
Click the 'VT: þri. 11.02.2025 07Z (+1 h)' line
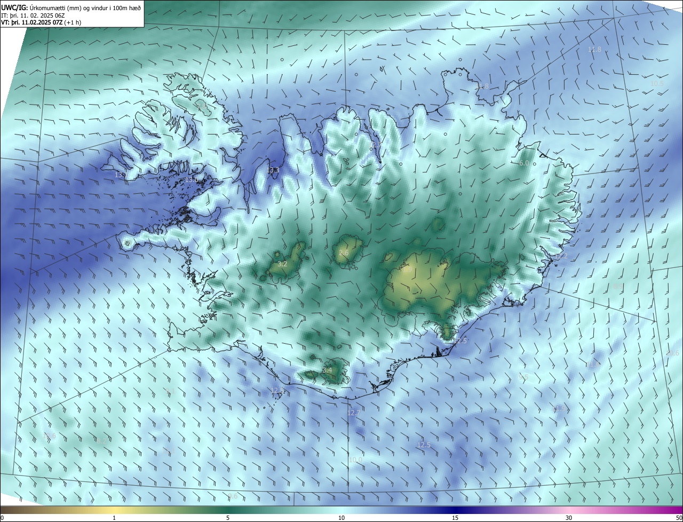click(41, 22)
